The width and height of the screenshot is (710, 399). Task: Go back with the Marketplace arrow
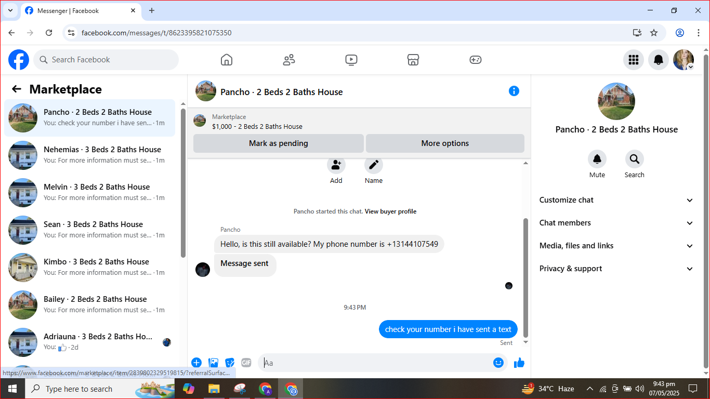pyautogui.click(x=17, y=89)
